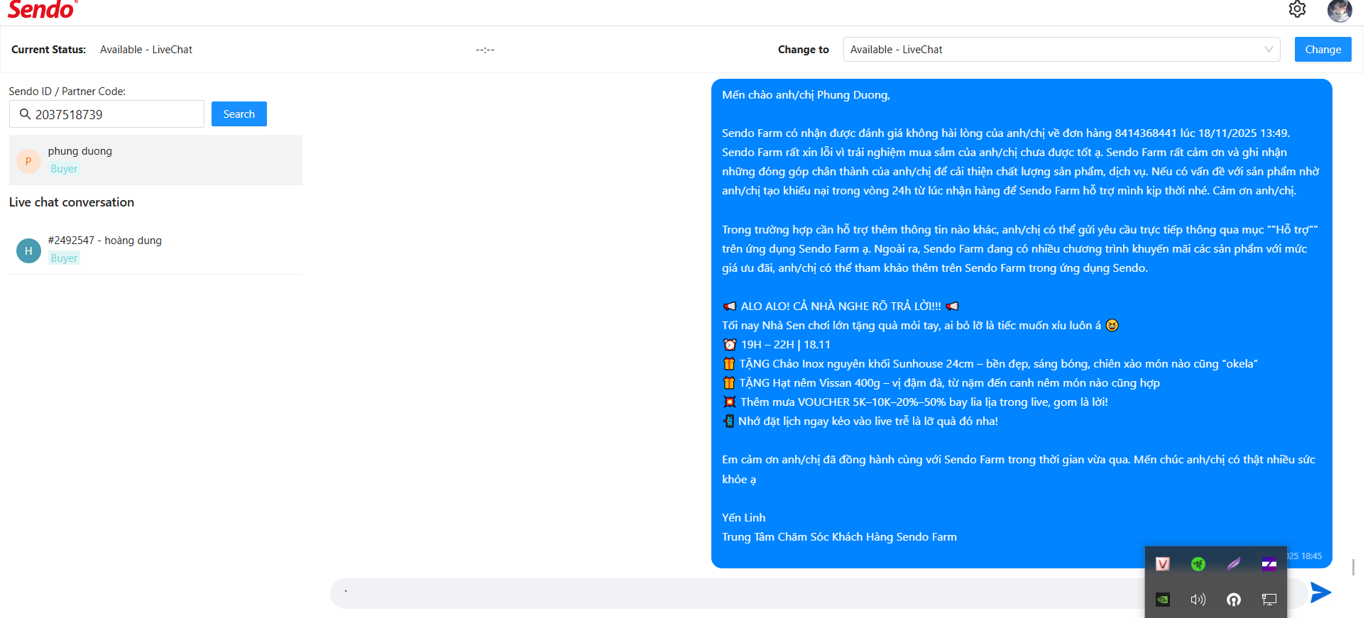Screen dimensions: 1363x618
Task: Click the Change to label
Action: coord(803,50)
